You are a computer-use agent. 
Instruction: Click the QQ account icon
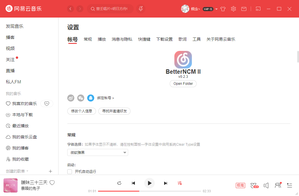pos(91,98)
